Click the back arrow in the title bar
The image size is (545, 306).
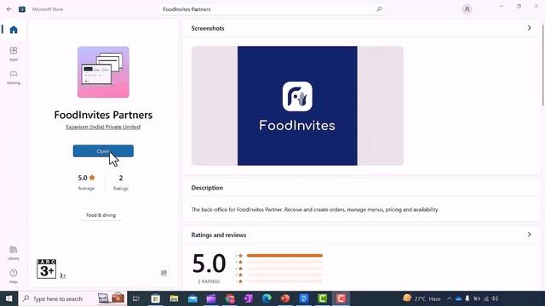pos(9,9)
